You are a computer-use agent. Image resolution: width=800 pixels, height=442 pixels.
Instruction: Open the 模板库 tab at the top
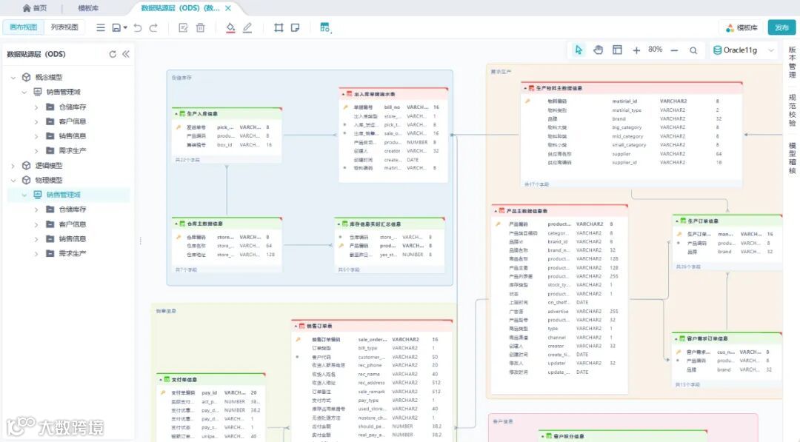[88, 8]
